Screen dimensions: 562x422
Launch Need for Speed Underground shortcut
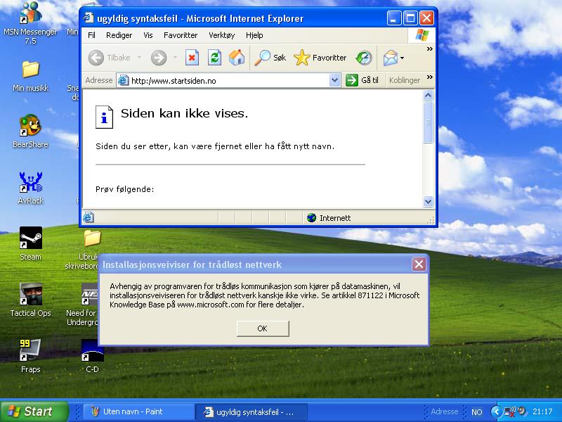click(x=90, y=294)
